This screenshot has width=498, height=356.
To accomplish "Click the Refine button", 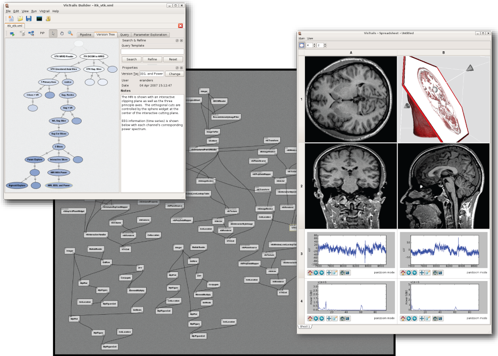I will [152, 59].
